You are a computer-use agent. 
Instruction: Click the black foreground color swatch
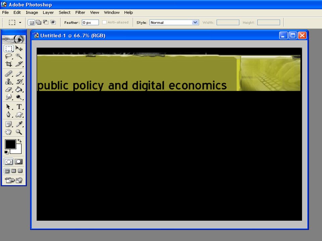pyautogui.click(x=10, y=144)
